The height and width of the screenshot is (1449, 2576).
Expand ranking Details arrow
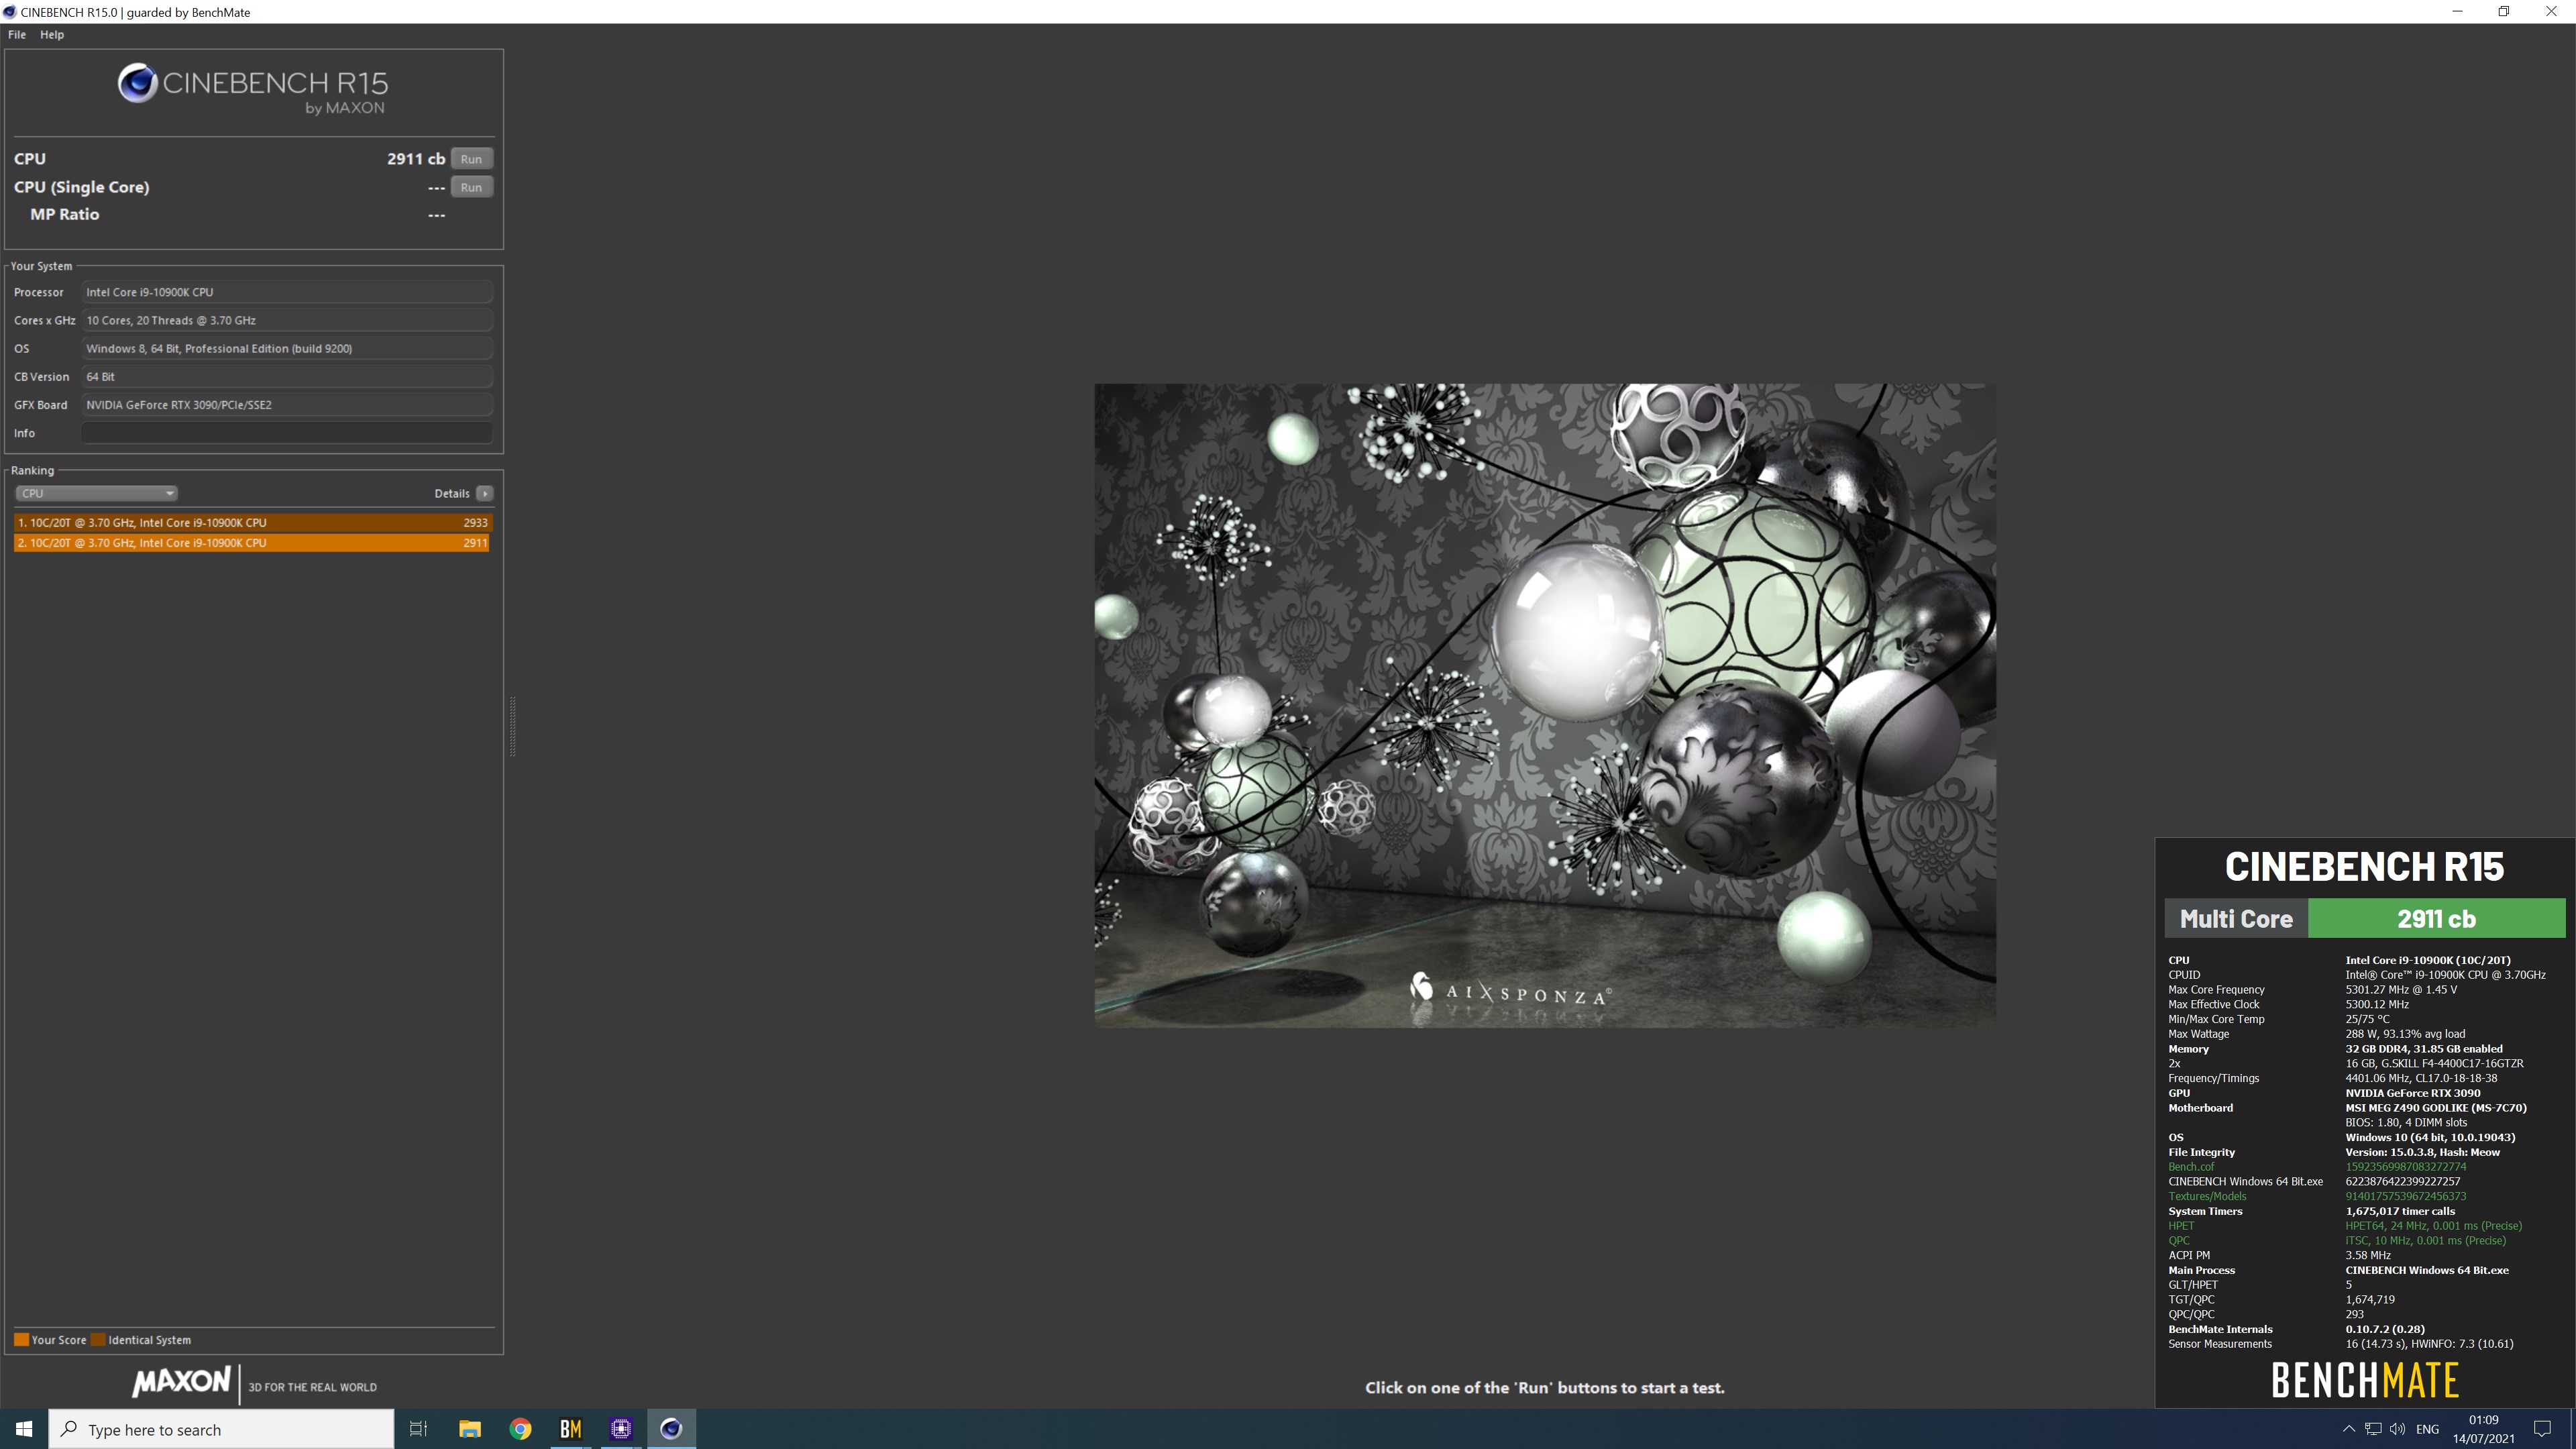pyautogui.click(x=485, y=493)
